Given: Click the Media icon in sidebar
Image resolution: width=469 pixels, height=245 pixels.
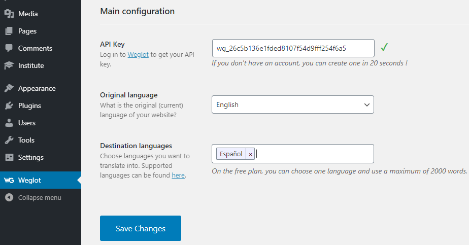Looking at the screenshot, I should (x=9, y=14).
